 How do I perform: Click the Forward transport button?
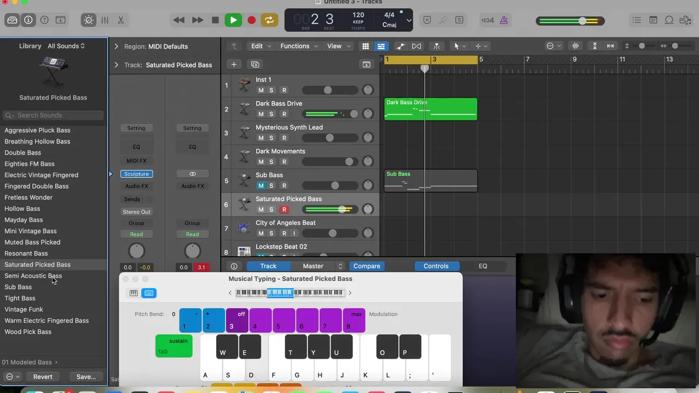pyautogui.click(x=198, y=20)
